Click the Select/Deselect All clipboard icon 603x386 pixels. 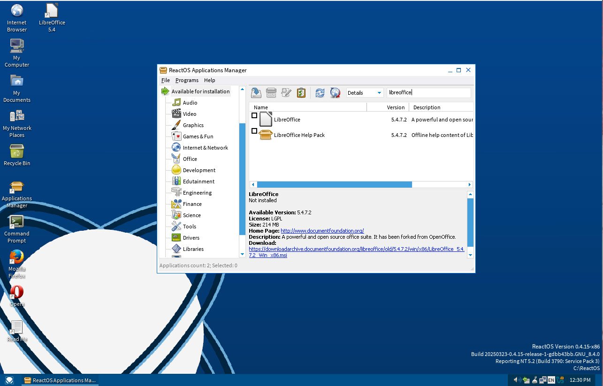click(301, 92)
